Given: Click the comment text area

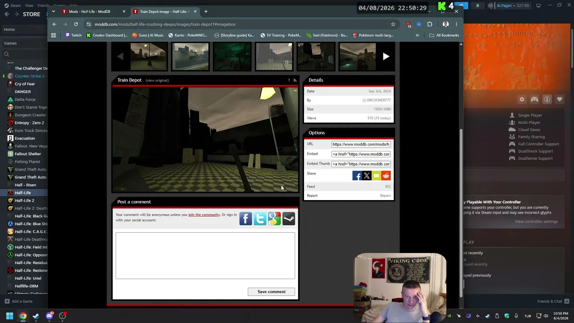Looking at the screenshot, I should point(205,256).
